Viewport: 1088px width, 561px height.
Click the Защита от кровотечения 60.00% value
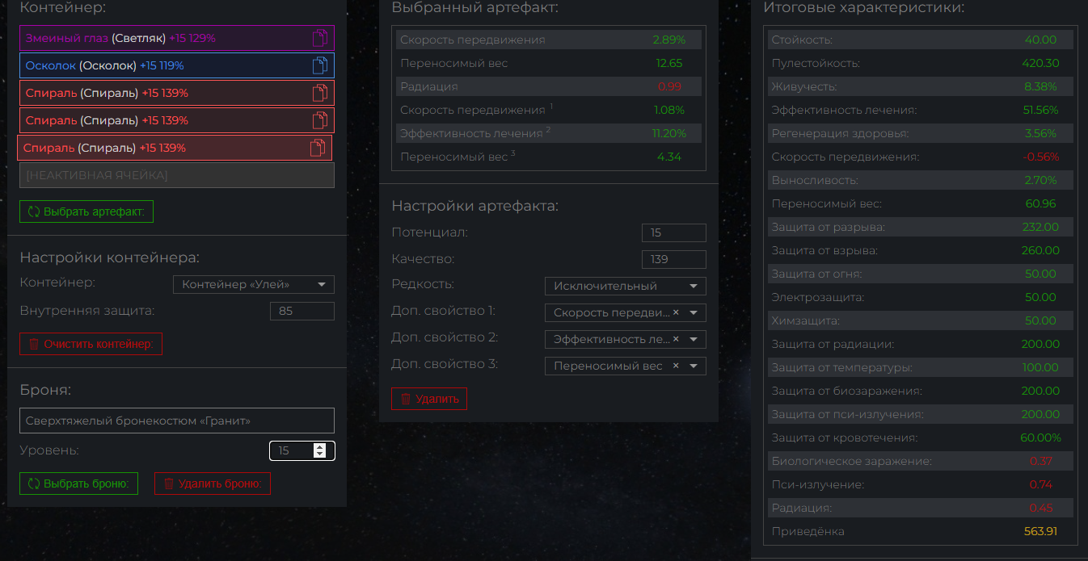tap(1040, 437)
